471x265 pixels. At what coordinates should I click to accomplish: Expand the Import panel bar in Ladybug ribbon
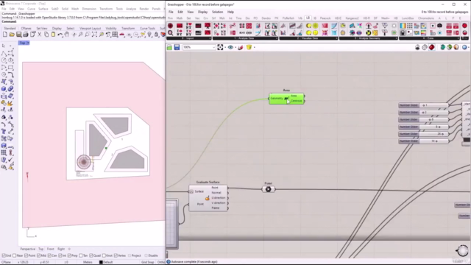point(189,38)
